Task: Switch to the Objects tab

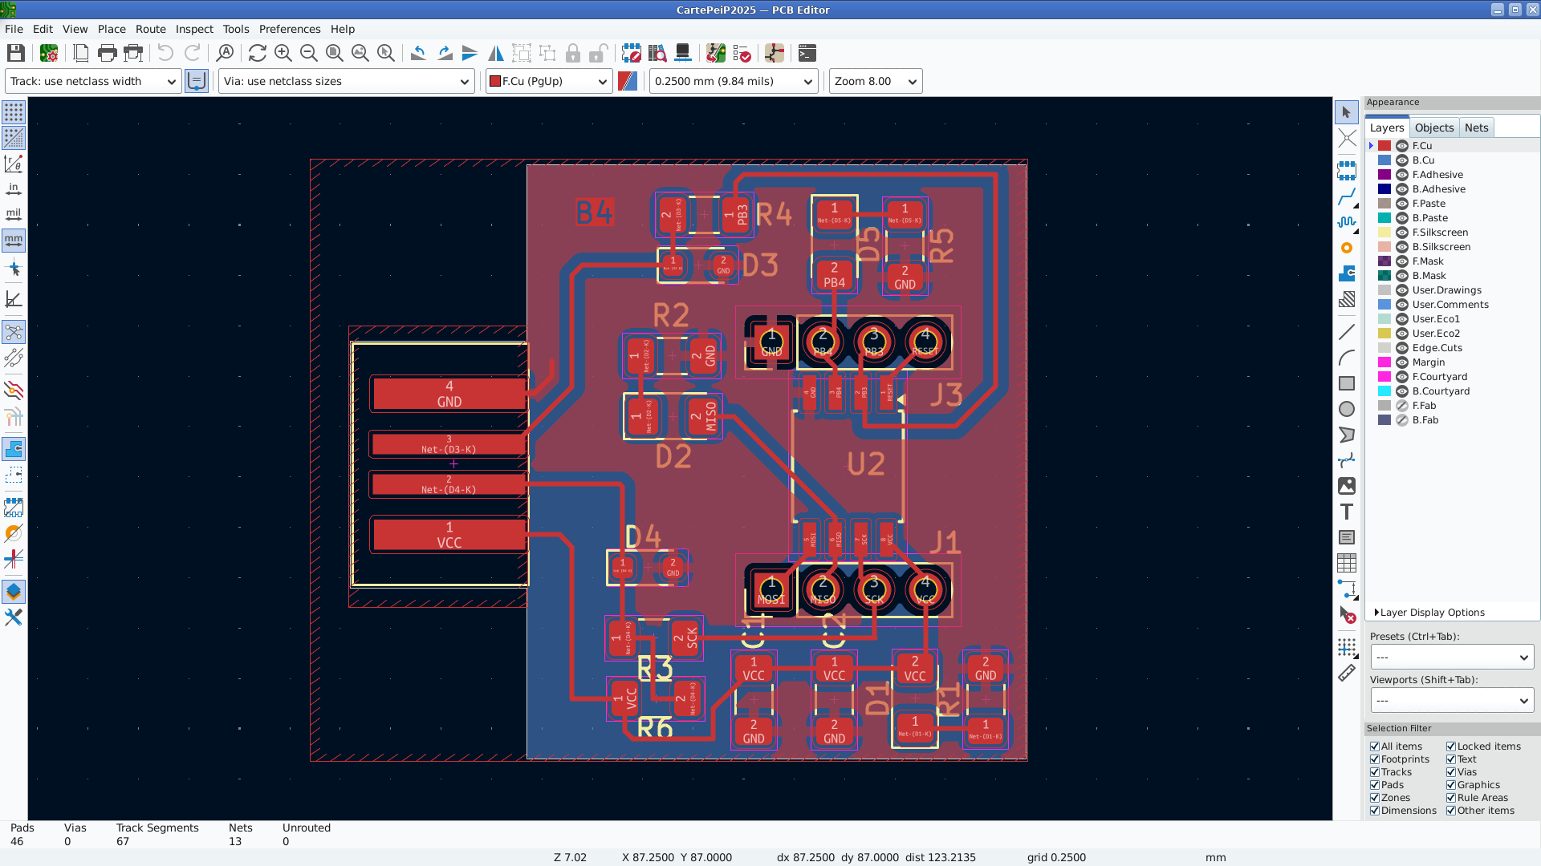Action: click(1433, 127)
